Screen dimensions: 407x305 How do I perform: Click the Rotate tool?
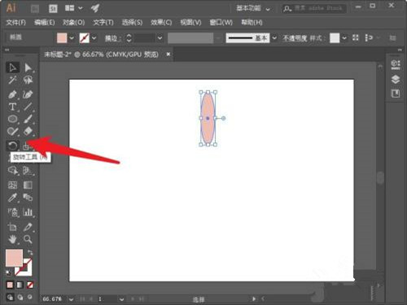(x=12, y=146)
